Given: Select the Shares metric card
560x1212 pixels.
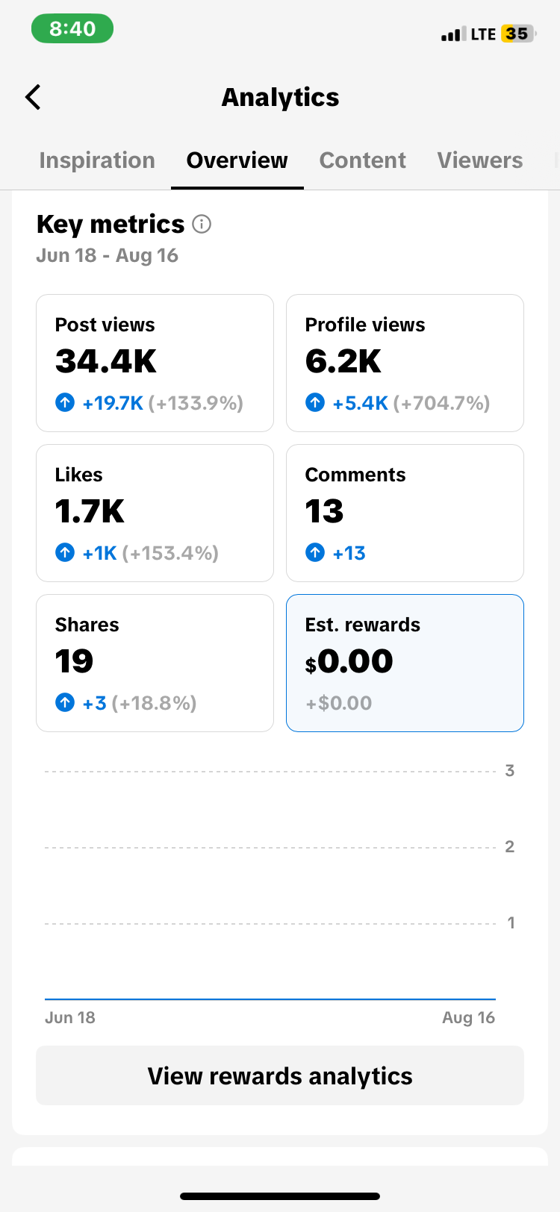Looking at the screenshot, I should [155, 663].
